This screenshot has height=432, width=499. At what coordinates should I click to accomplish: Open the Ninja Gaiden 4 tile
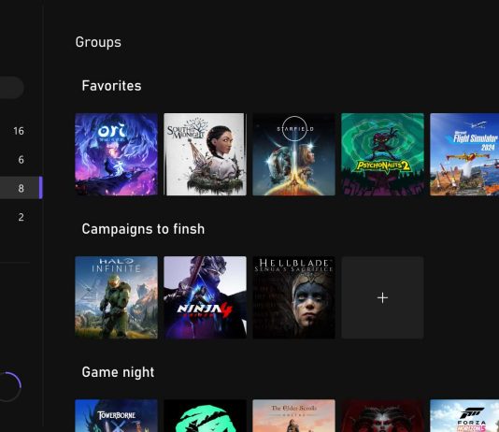point(205,297)
